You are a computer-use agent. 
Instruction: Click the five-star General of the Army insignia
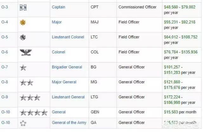coord(23,123)
